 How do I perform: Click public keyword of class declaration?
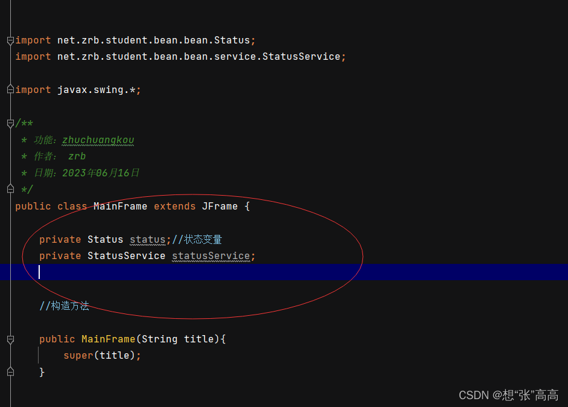33,207
